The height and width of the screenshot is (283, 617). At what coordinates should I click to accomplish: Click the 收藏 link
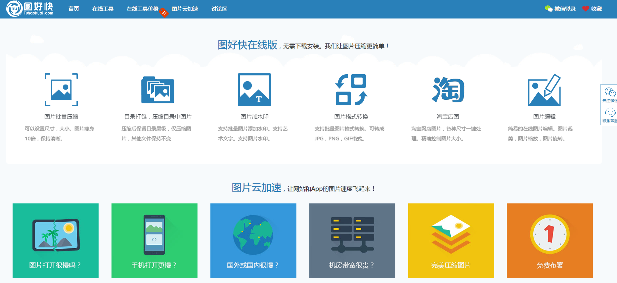point(596,9)
